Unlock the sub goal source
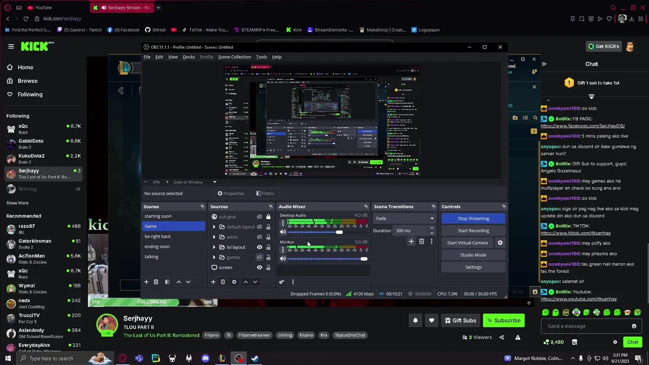The image size is (649, 365). pyautogui.click(x=268, y=217)
